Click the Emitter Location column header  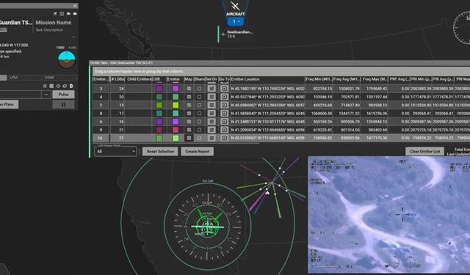[x=267, y=79]
